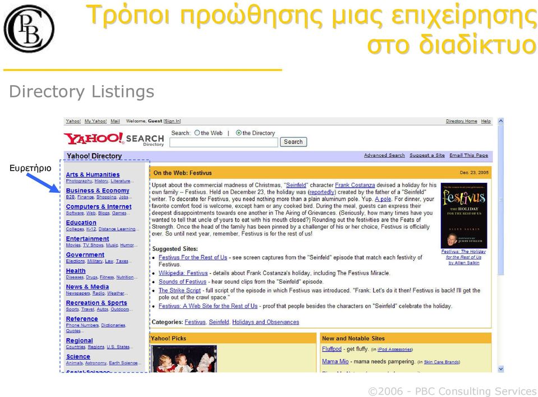The height and width of the screenshot is (397, 538).
Task: Click Frank Costanza link
Action: click(355, 185)
